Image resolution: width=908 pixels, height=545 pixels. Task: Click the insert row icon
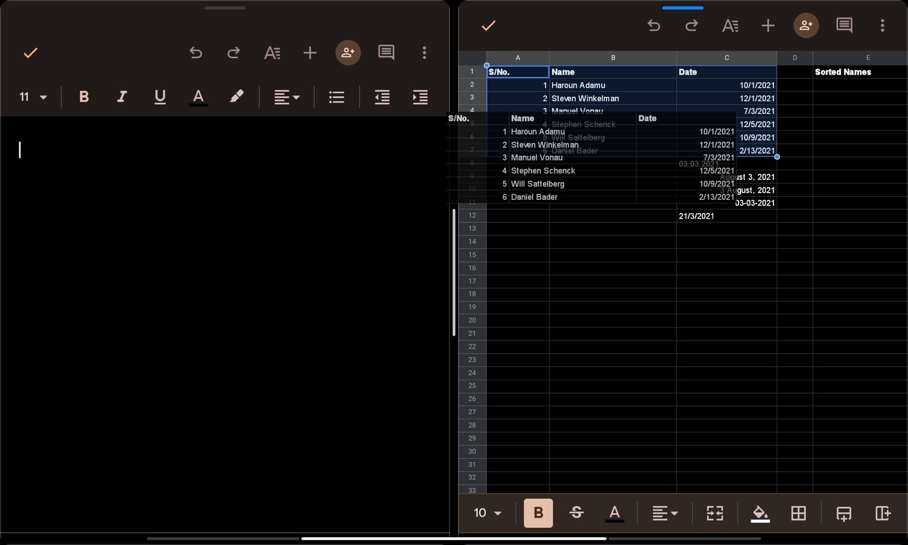[x=844, y=513]
